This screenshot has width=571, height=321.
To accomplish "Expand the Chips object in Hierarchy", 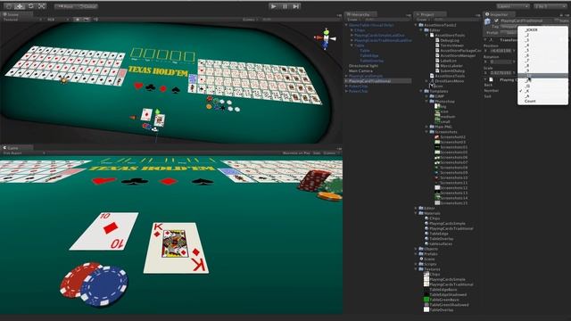I will [x=352, y=30].
